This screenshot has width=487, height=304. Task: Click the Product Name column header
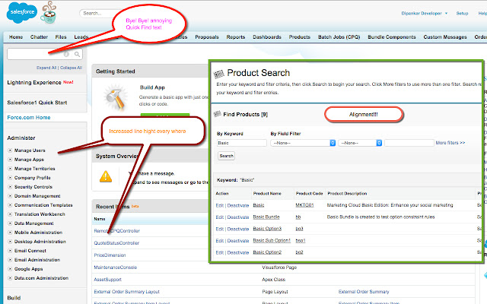click(267, 194)
